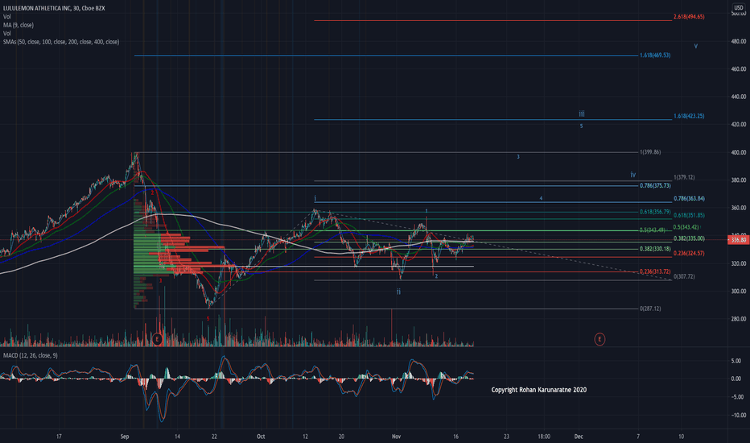Click the 0.382(335.00) Fibonacci label
Viewport: 750px width, 443px height.
coord(689,238)
